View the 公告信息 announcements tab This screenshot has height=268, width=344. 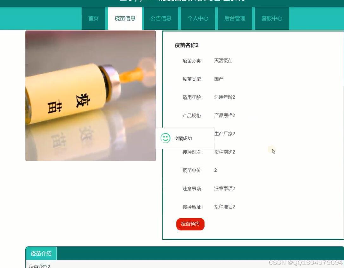161,18
